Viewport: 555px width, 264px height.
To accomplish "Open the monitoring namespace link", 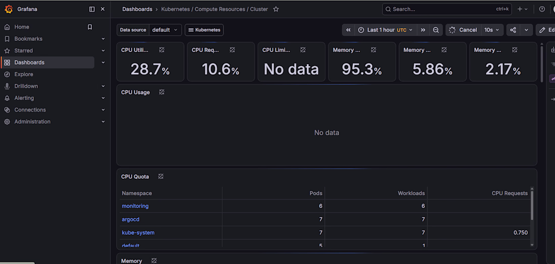I will [135, 206].
